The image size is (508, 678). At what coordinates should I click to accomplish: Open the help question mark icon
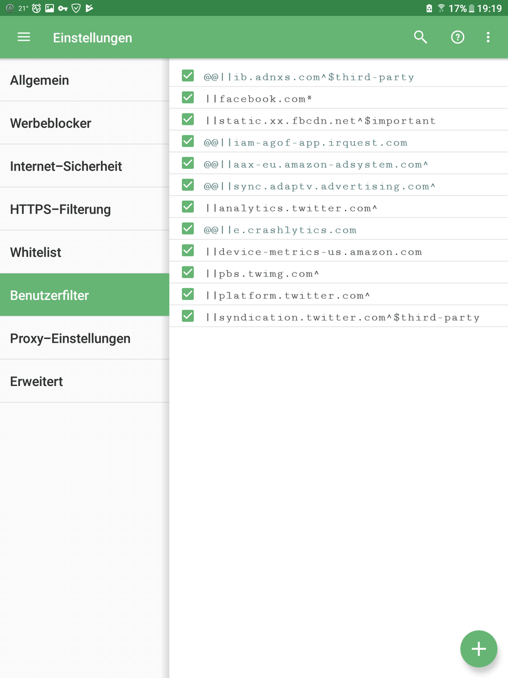(457, 37)
